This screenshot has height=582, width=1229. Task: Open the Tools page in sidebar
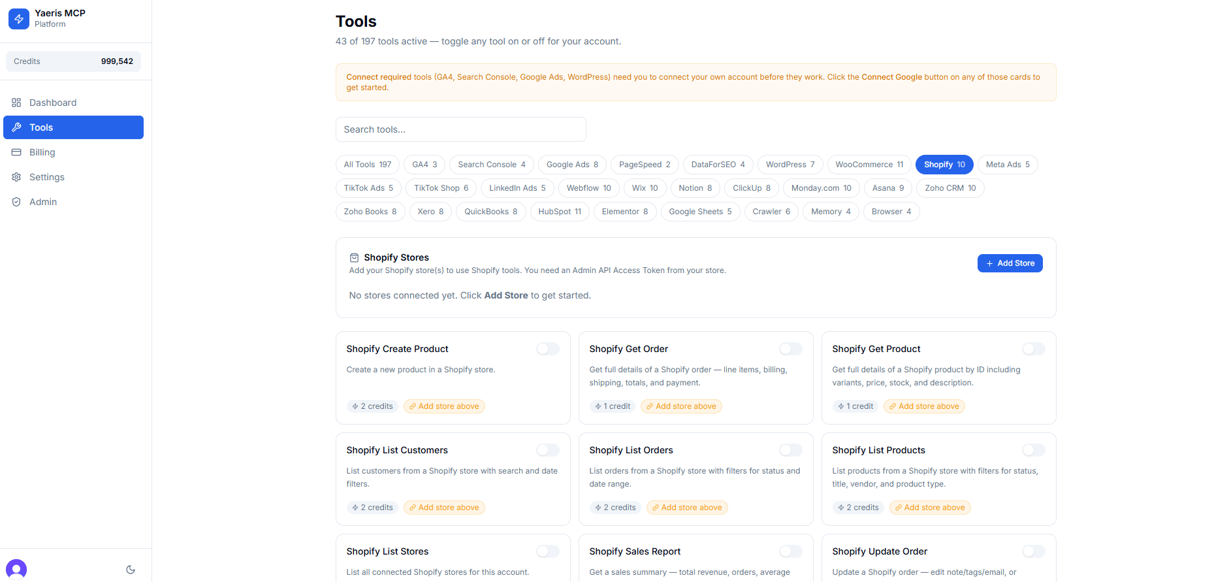pos(73,127)
